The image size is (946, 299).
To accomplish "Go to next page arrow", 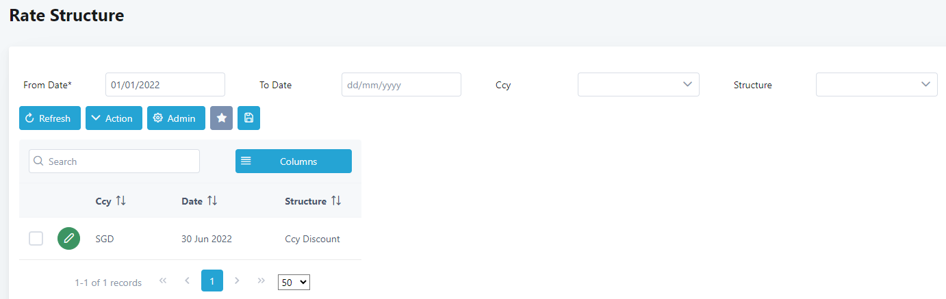I will 237,281.
